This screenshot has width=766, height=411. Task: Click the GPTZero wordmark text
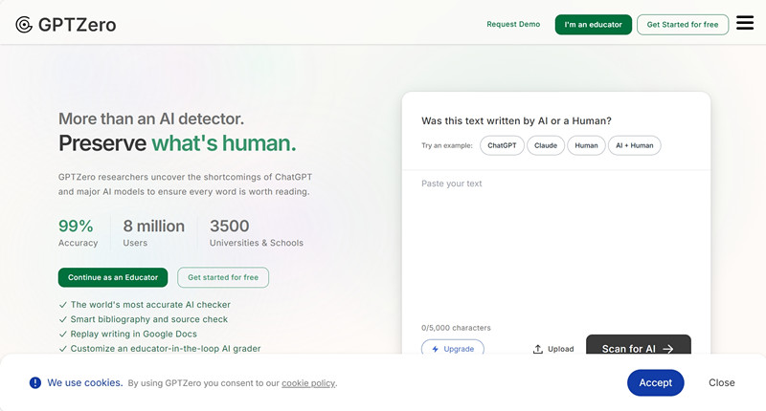[x=78, y=25]
